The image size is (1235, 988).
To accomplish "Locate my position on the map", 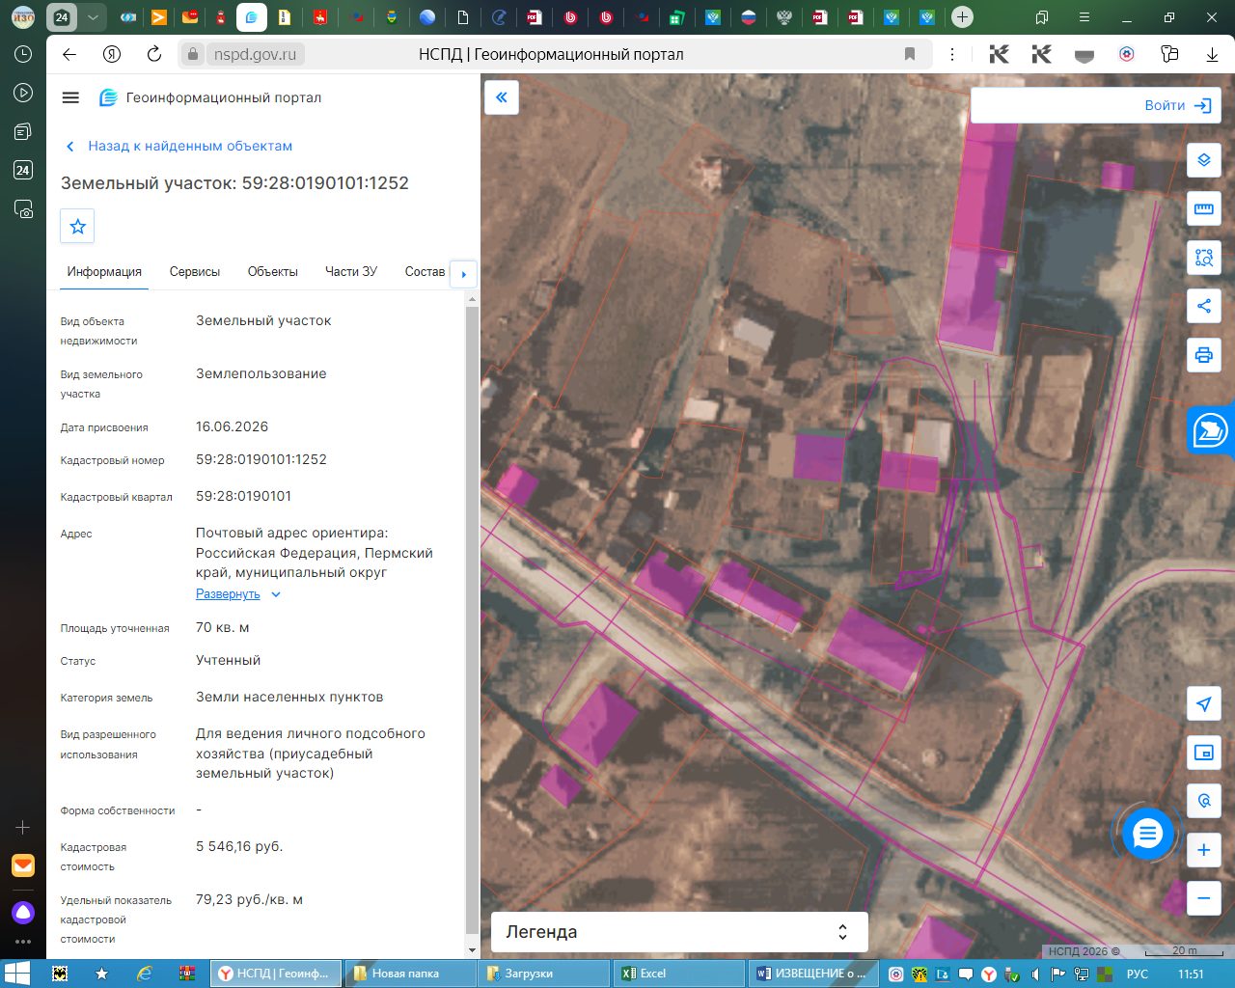I will (1204, 703).
